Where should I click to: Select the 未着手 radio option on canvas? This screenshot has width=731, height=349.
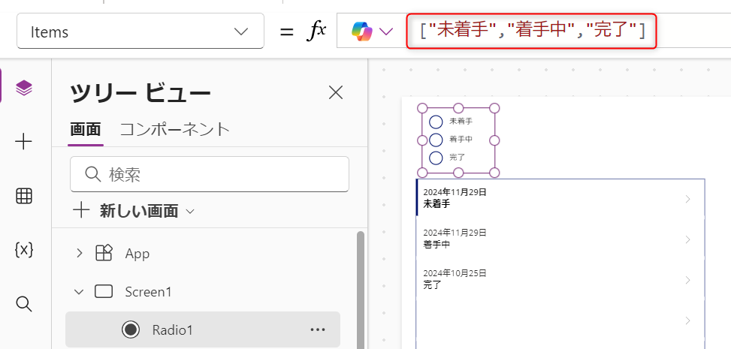click(x=436, y=122)
